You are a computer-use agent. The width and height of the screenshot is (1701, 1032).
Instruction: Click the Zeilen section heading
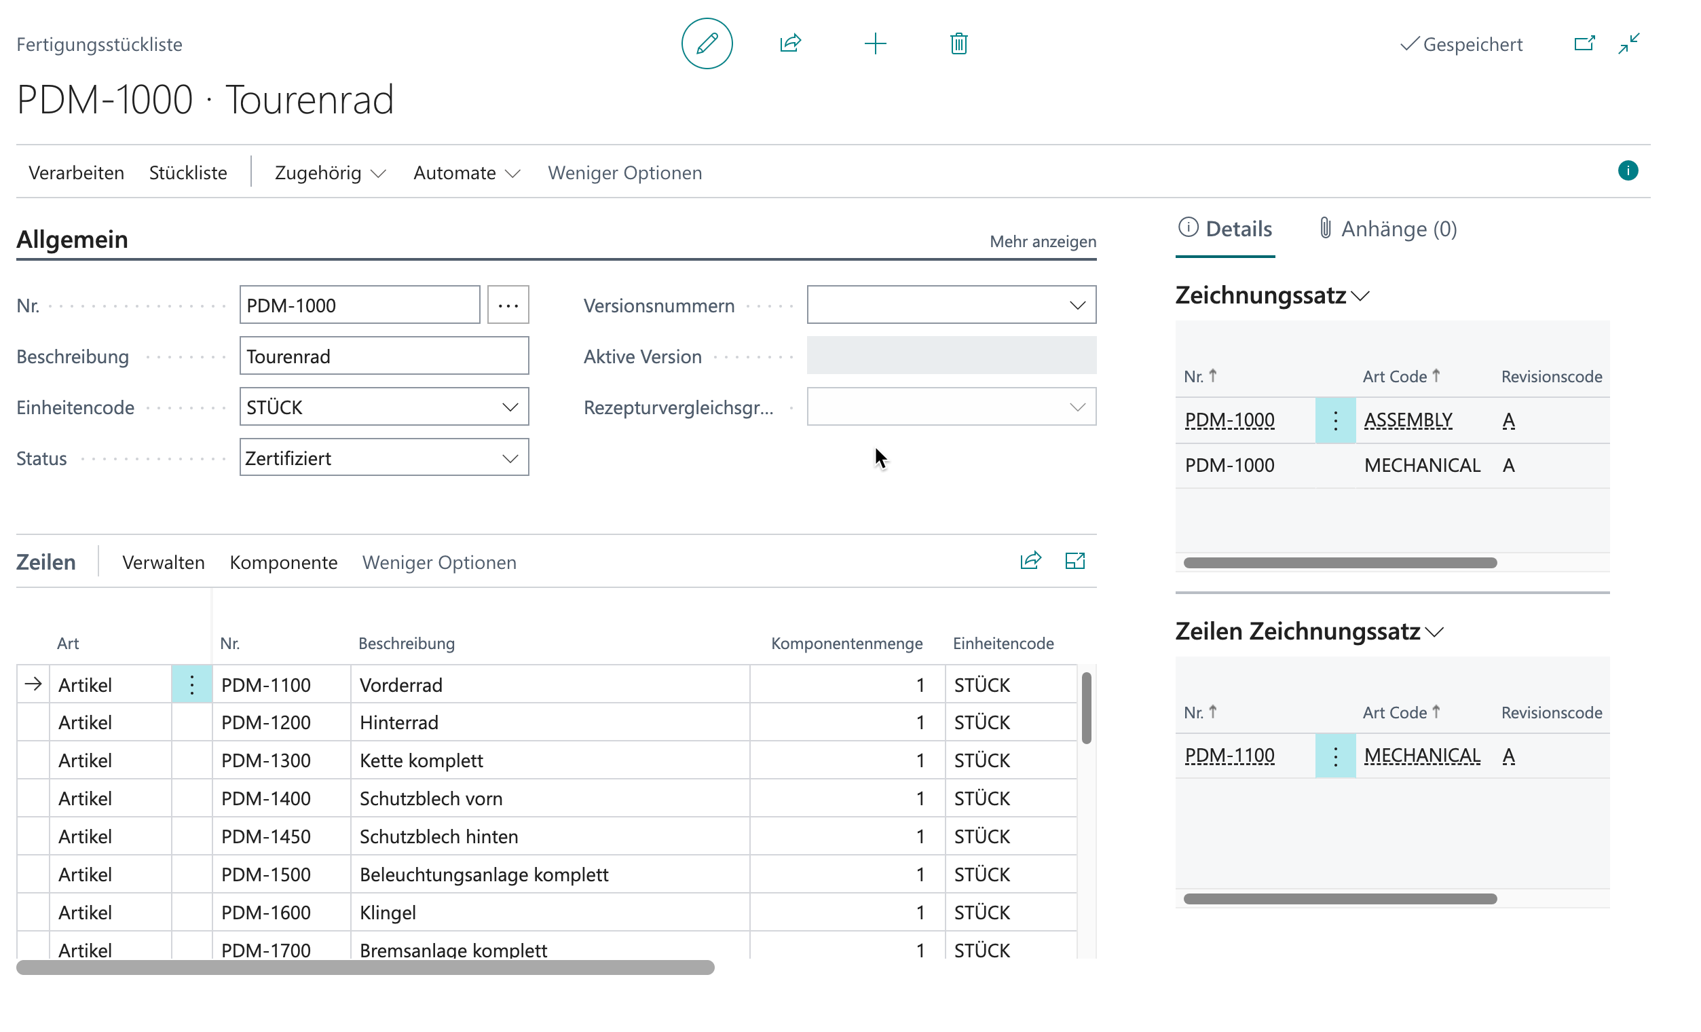tap(46, 562)
